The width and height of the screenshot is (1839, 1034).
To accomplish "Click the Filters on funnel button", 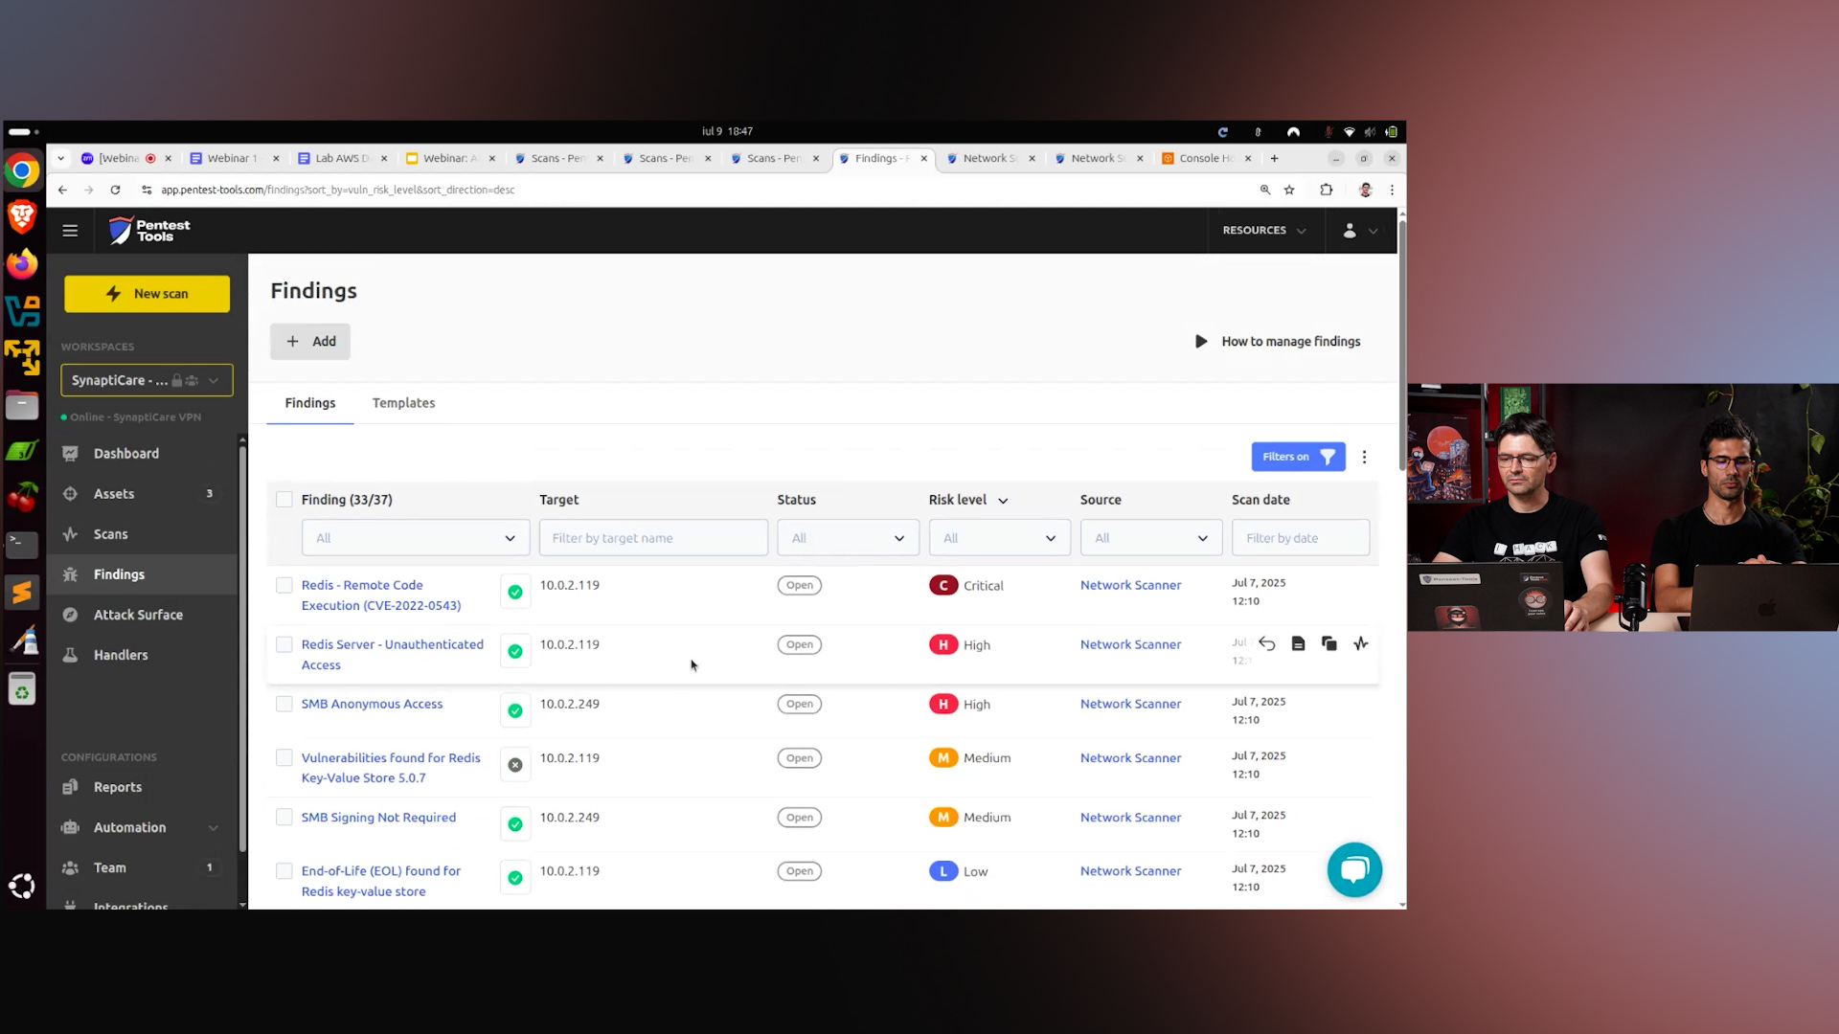I will pyautogui.click(x=1298, y=457).
